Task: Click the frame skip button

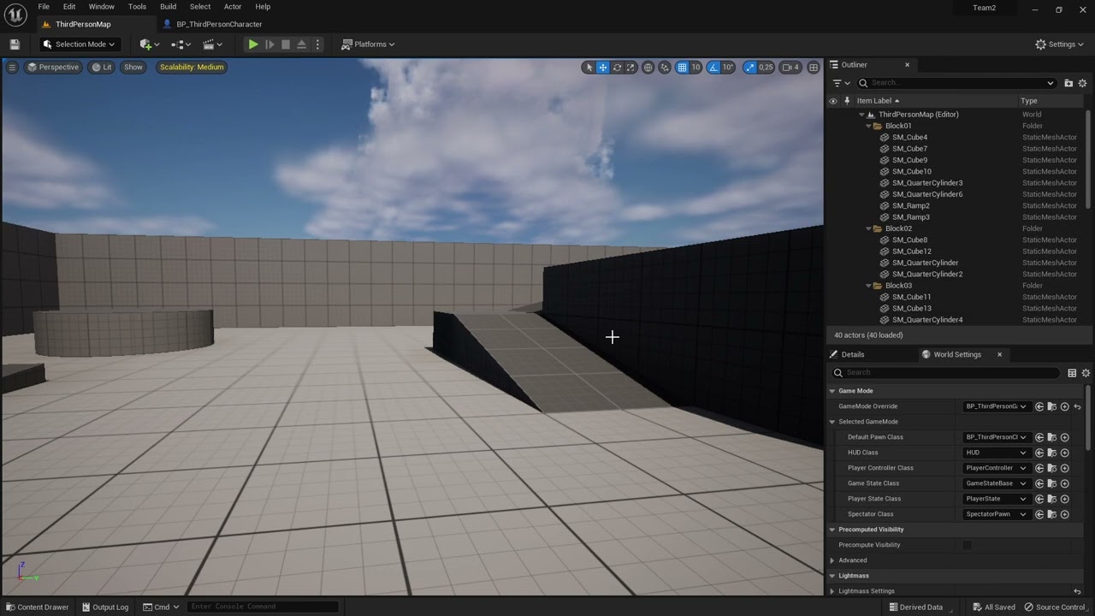Action: click(x=269, y=44)
